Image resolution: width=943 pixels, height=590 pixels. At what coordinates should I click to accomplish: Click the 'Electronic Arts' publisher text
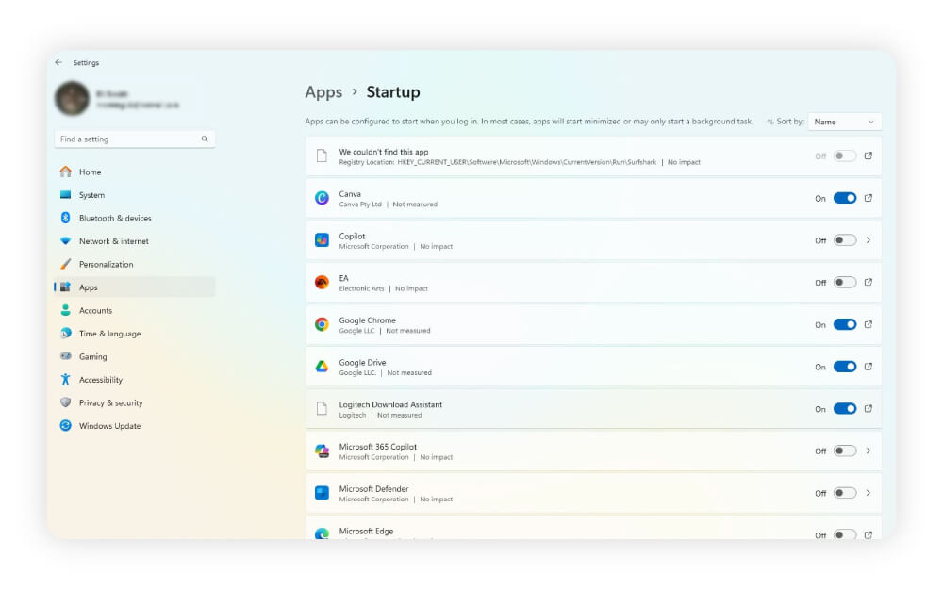[x=361, y=288]
